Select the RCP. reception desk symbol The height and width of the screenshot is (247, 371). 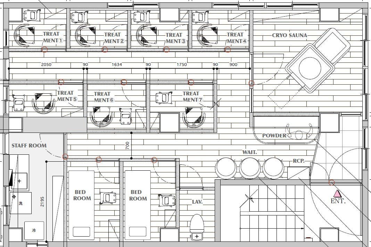coord(298,172)
